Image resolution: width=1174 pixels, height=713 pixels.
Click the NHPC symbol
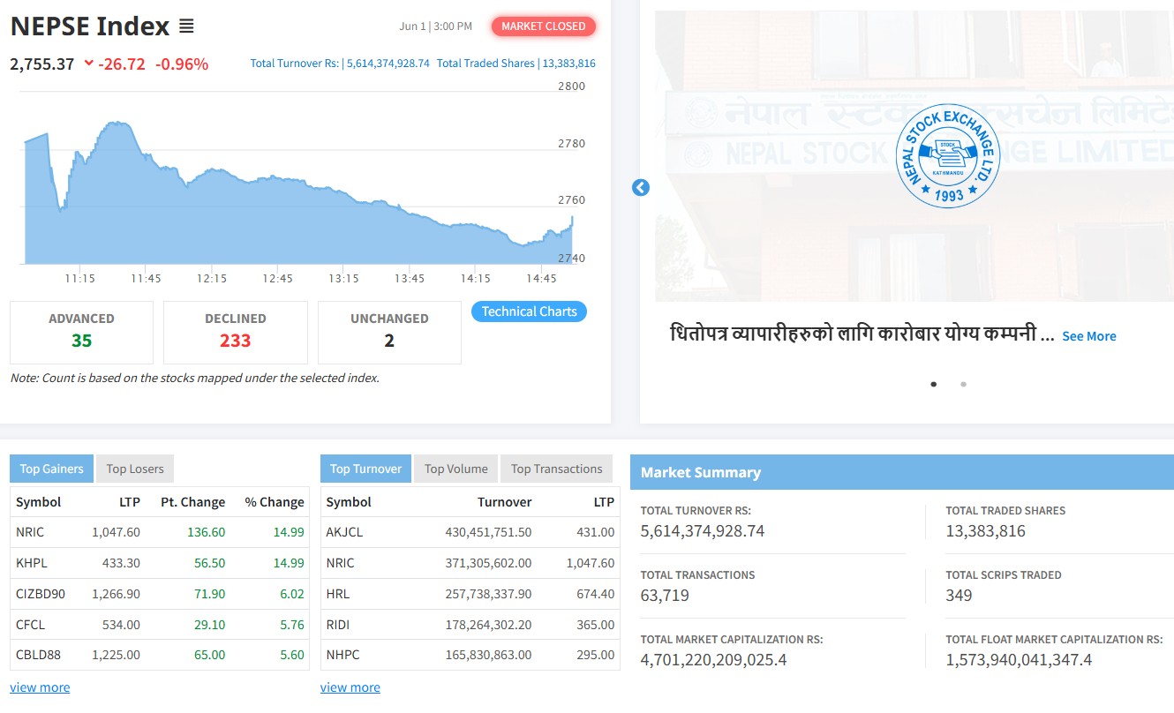click(343, 655)
